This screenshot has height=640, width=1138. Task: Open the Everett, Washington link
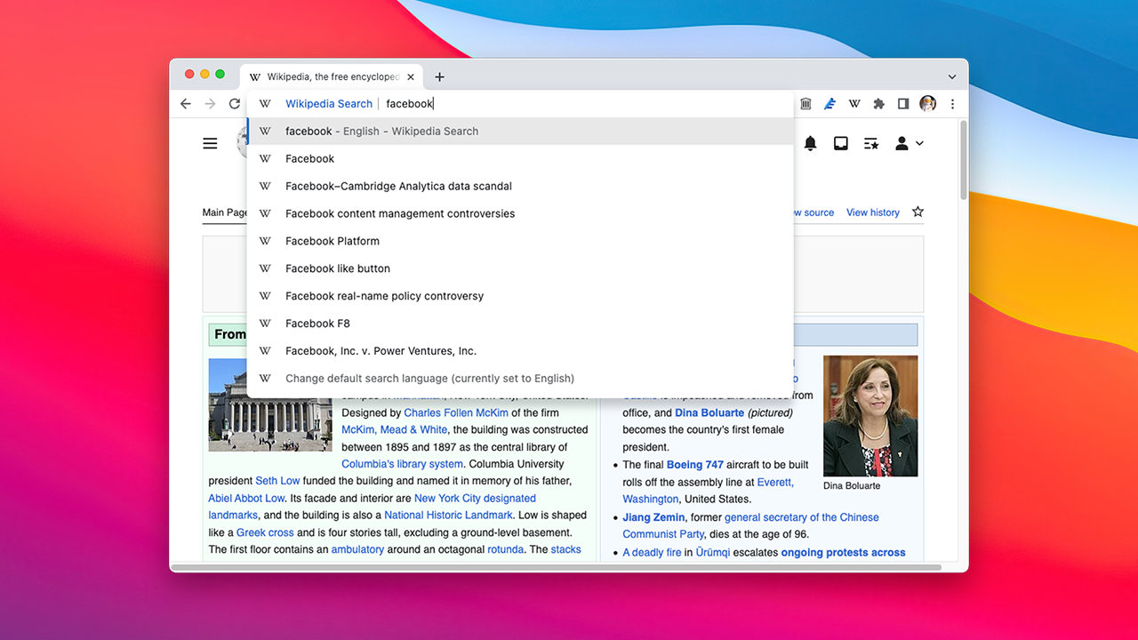[x=776, y=482]
